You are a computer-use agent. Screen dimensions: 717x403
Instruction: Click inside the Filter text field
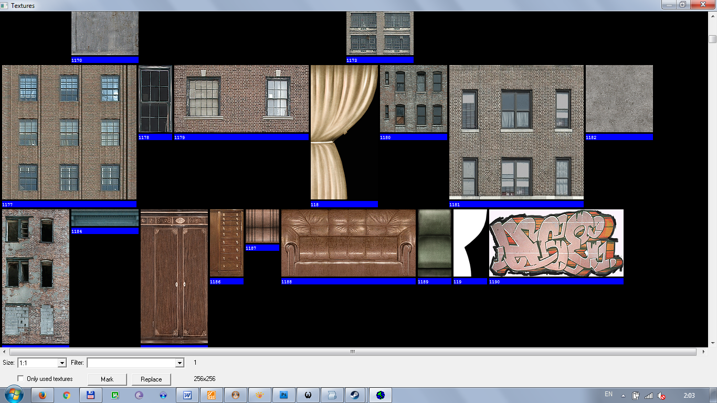click(x=131, y=363)
